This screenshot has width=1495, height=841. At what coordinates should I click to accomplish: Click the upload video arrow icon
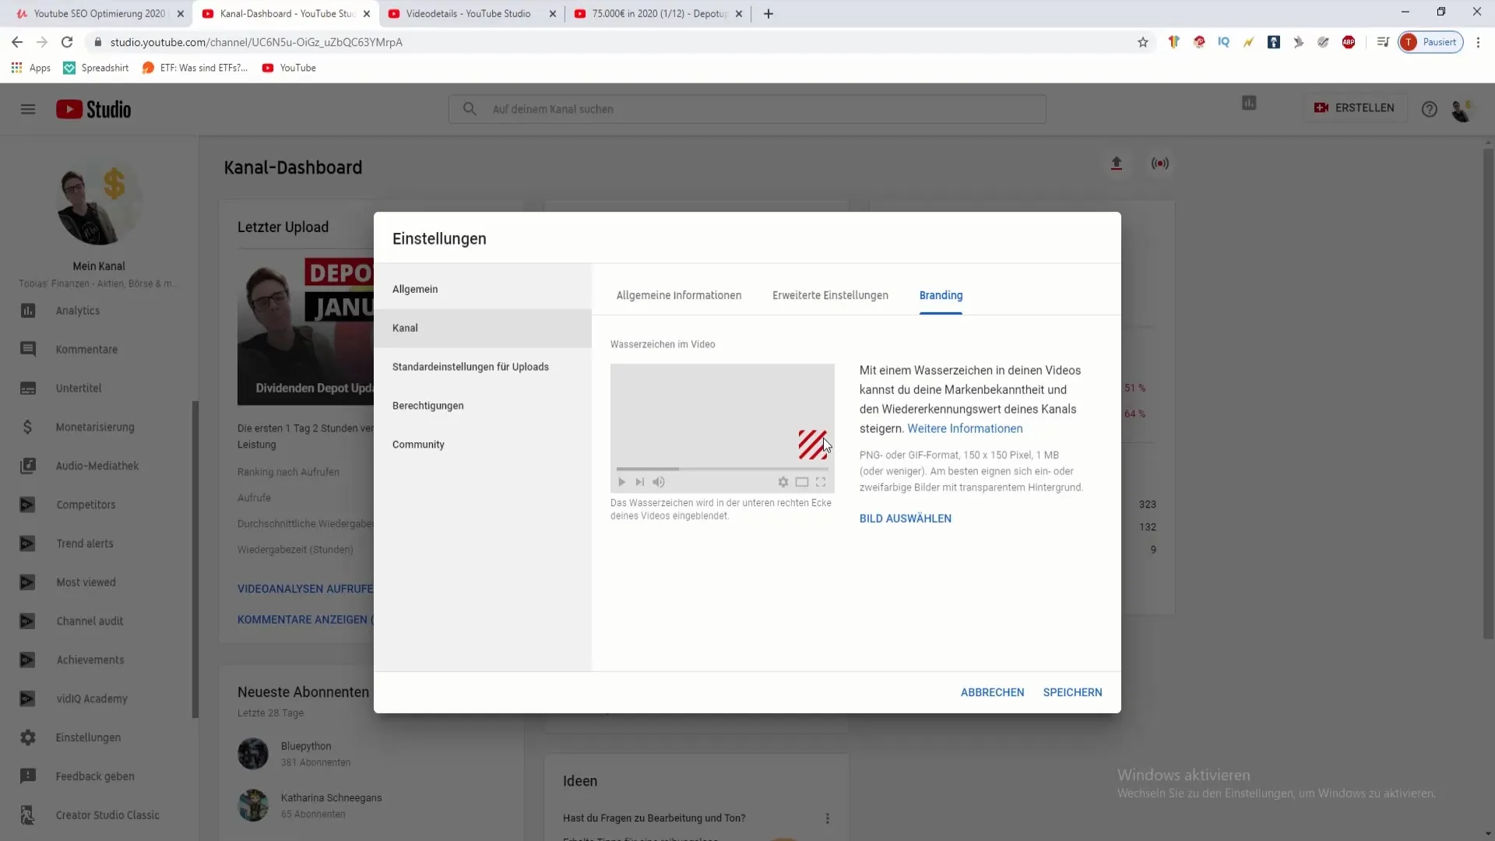[1117, 164]
